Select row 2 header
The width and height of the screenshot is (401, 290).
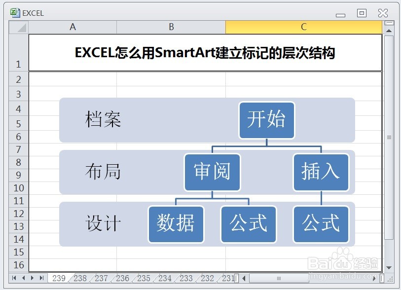point(19,79)
